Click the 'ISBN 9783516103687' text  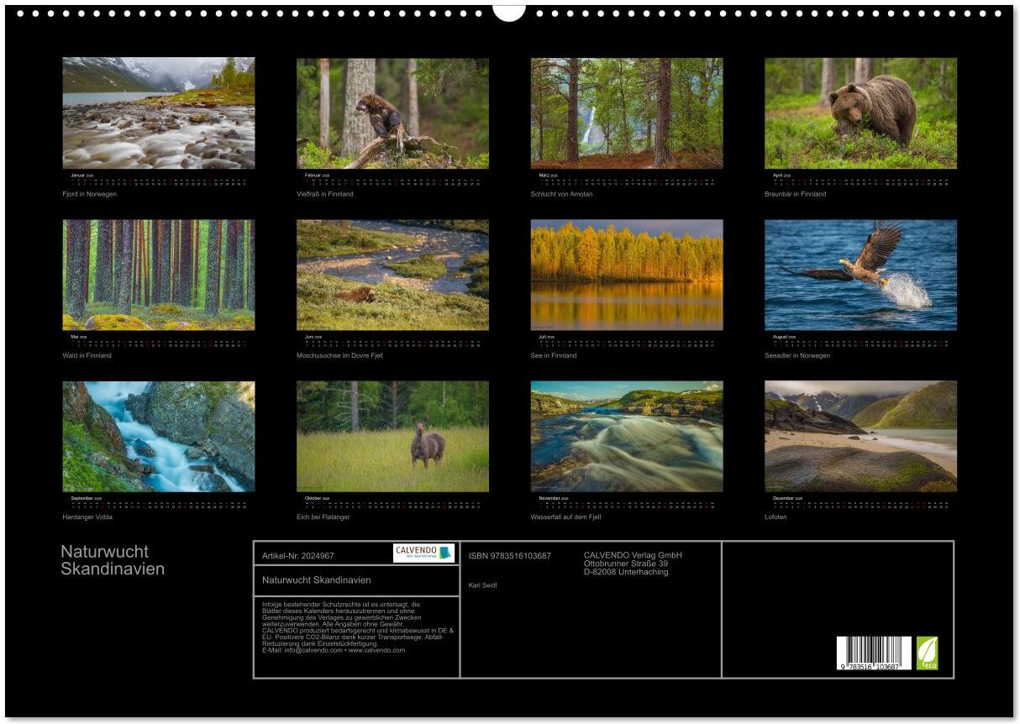coord(509,555)
